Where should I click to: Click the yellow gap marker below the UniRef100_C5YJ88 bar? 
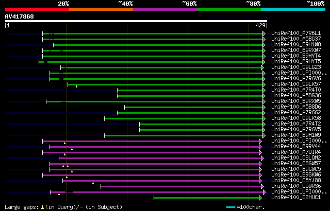(x=93, y=183)
